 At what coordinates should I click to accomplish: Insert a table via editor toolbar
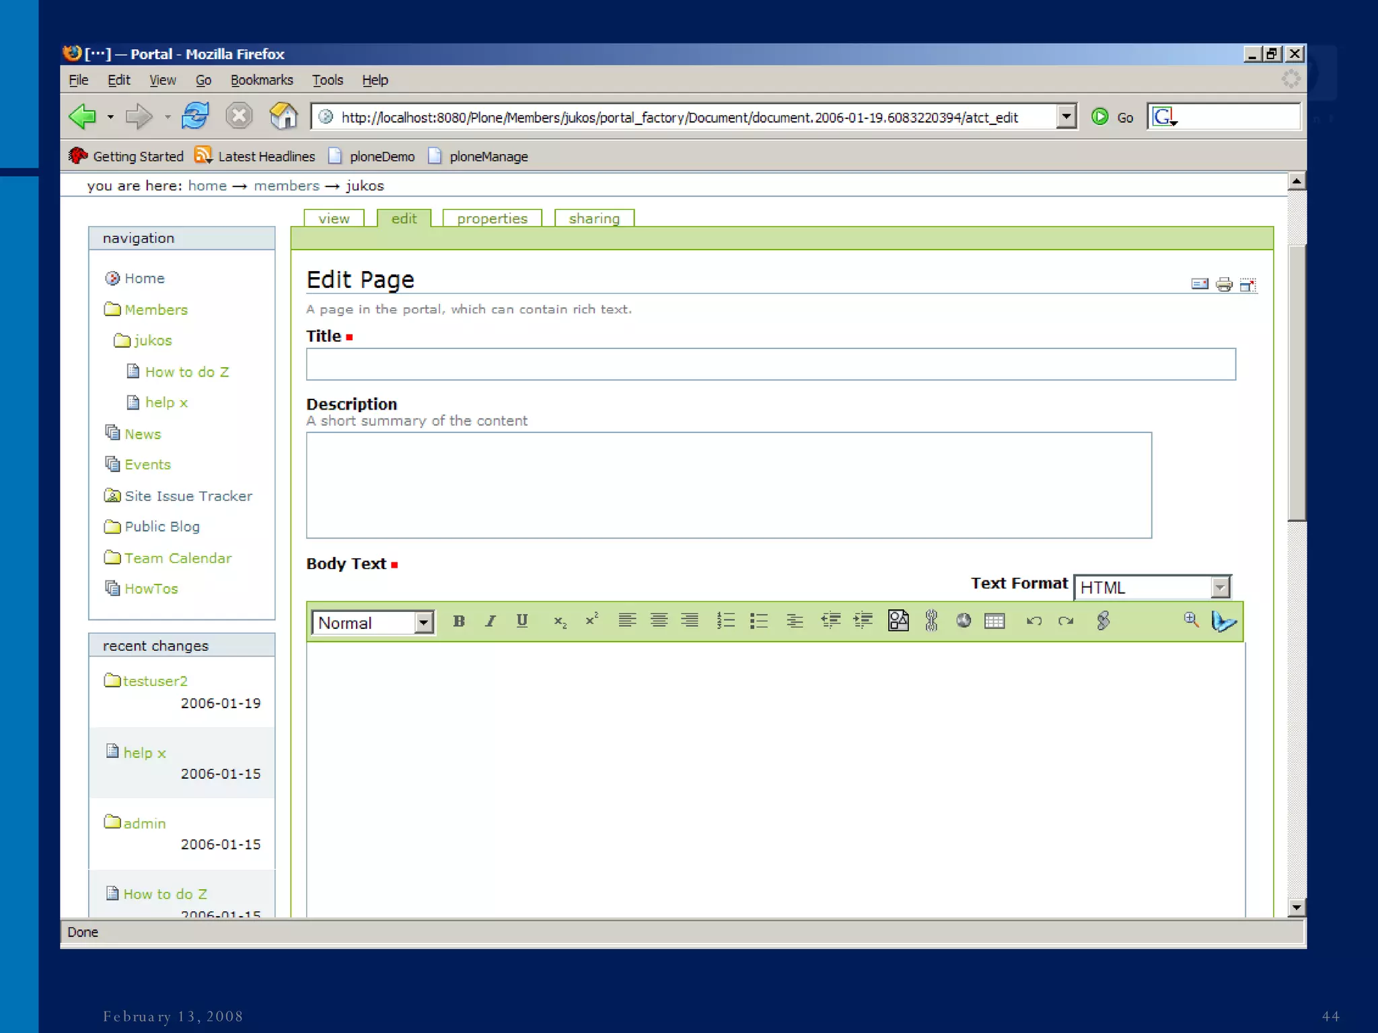tap(994, 621)
